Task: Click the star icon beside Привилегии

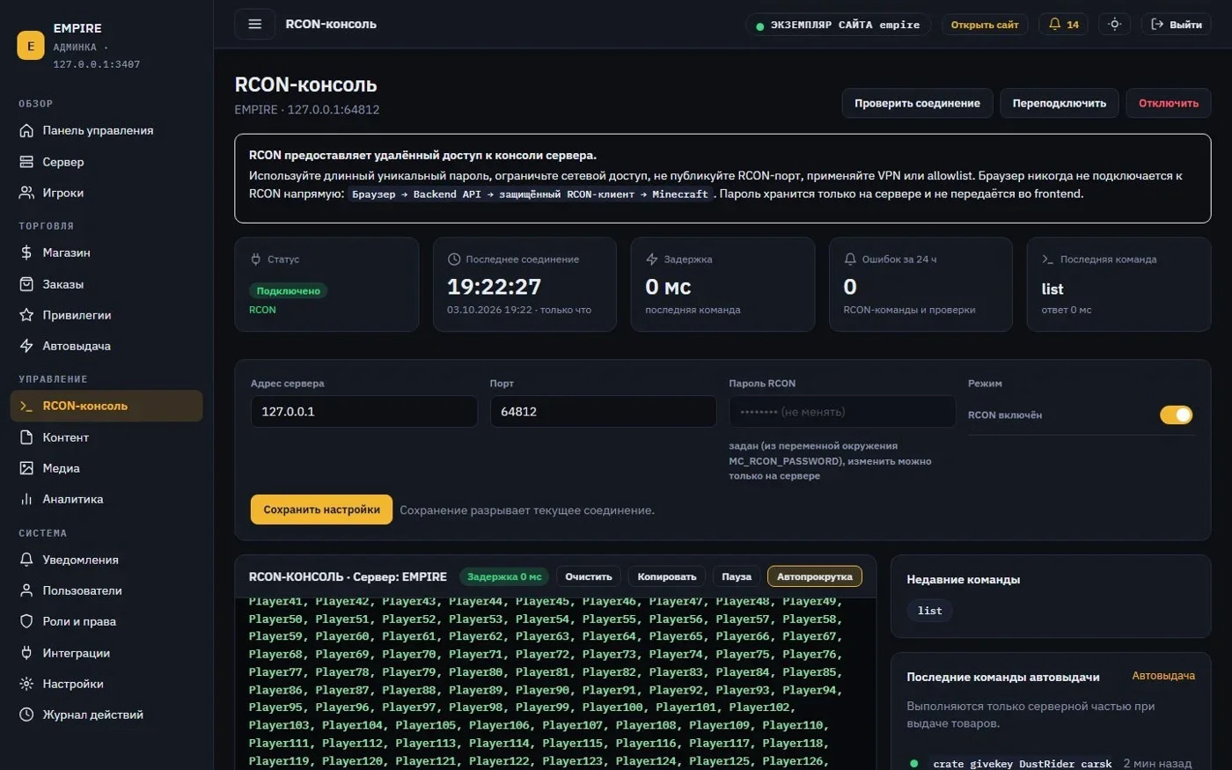Action: [26, 315]
